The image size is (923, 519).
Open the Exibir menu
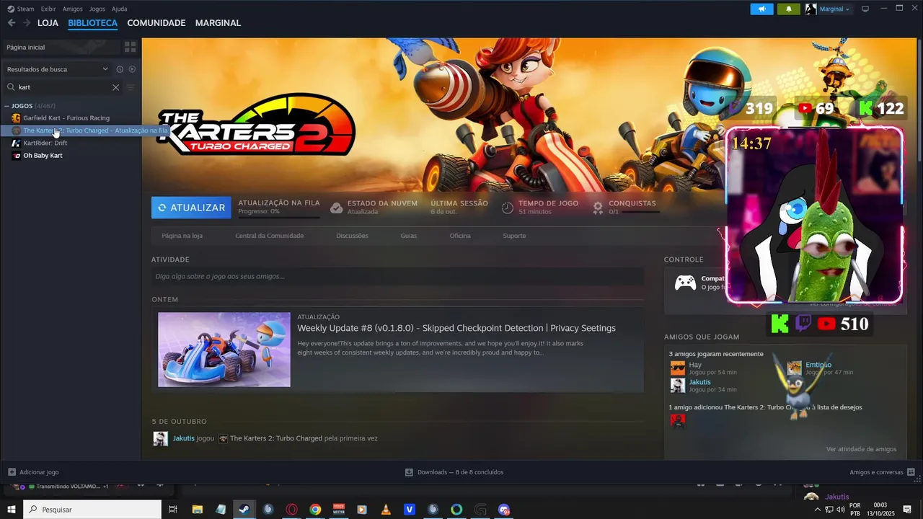pyautogui.click(x=48, y=9)
